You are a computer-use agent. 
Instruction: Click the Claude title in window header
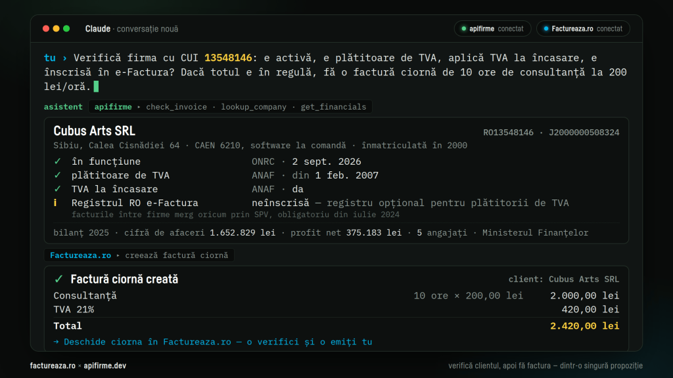(x=98, y=29)
